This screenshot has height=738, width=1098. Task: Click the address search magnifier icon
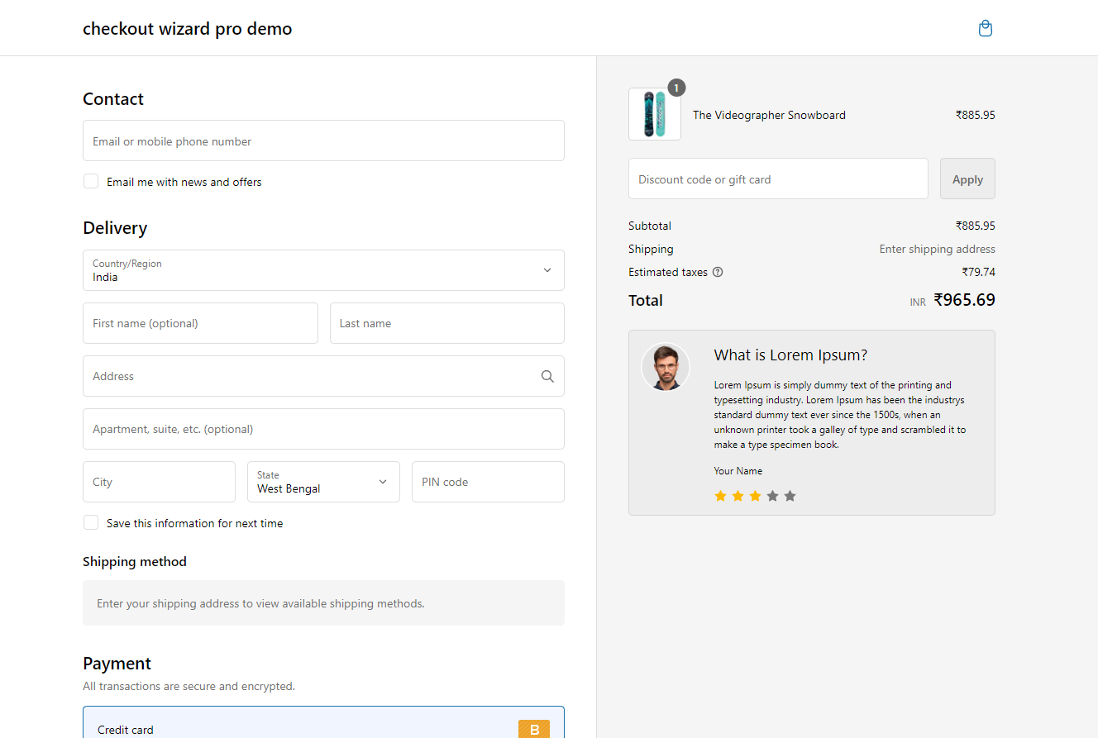(547, 376)
